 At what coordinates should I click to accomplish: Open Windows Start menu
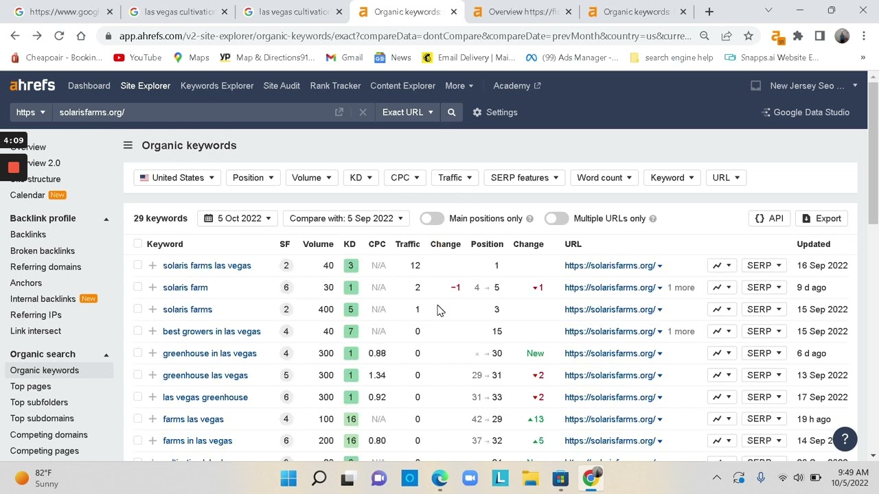(288, 478)
